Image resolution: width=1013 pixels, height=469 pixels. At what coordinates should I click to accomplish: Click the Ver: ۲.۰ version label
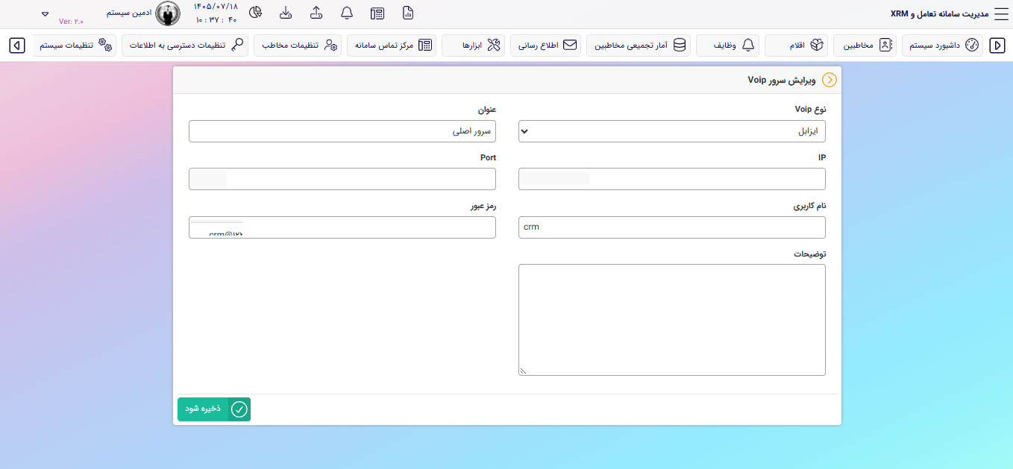(71, 22)
